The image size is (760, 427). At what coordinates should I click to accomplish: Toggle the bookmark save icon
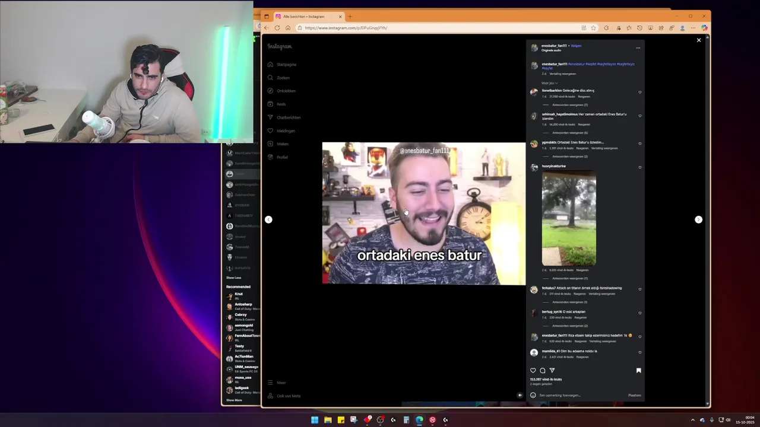[639, 371]
